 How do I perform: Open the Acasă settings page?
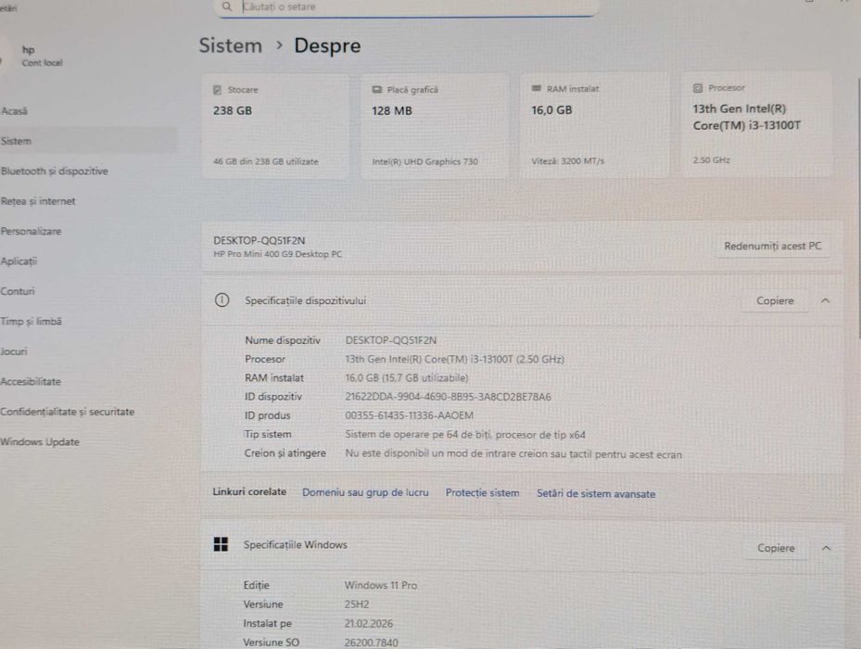14,111
